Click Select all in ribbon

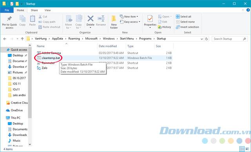tap(184, 16)
